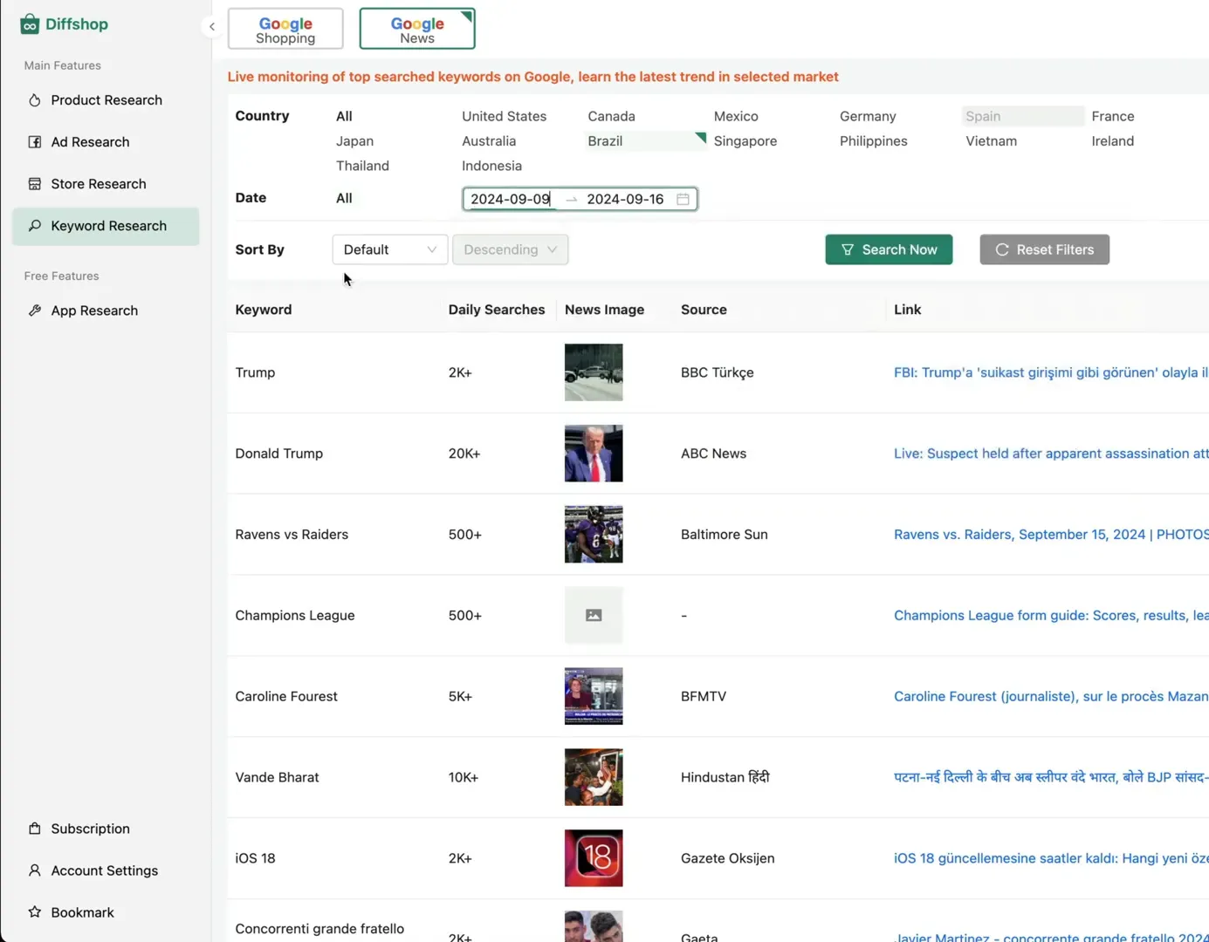
Task: Click the Champions League placeholder image icon
Action: coord(594,616)
